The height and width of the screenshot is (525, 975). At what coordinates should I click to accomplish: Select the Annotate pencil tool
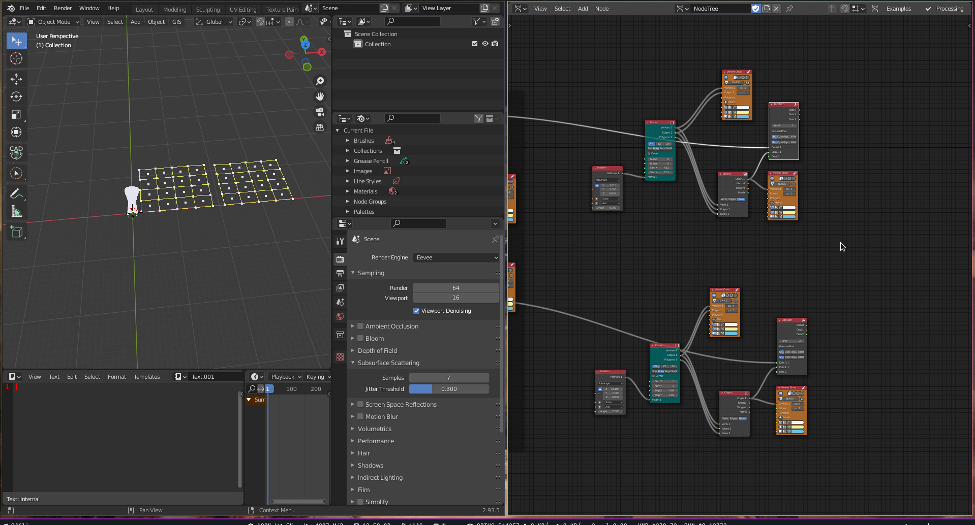click(x=16, y=193)
